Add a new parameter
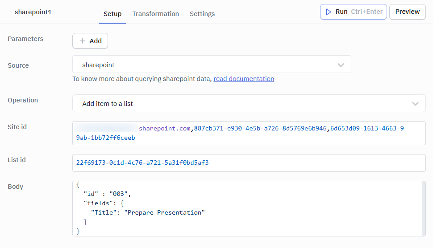The height and width of the screenshot is (248, 433). click(x=90, y=41)
